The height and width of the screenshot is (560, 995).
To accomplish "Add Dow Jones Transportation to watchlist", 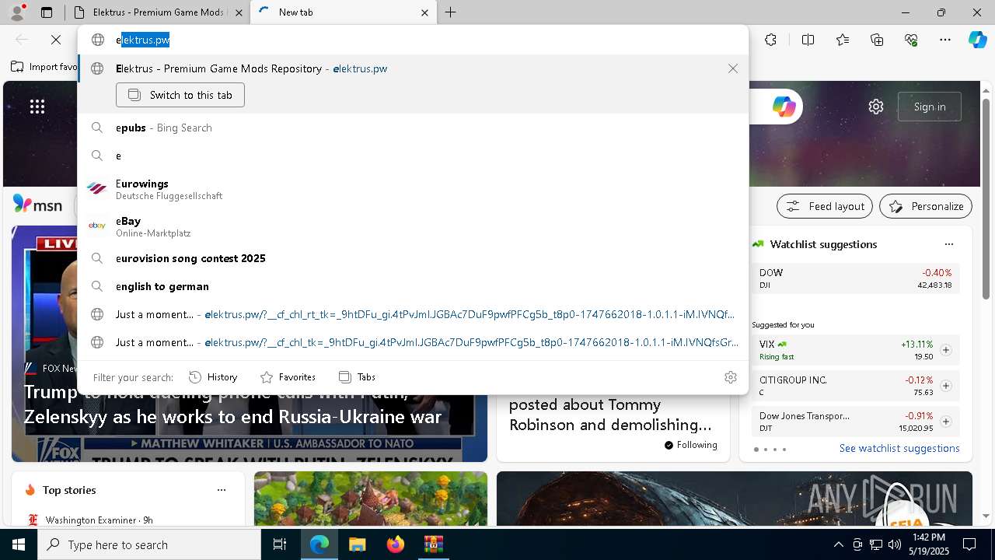I will [945, 422].
